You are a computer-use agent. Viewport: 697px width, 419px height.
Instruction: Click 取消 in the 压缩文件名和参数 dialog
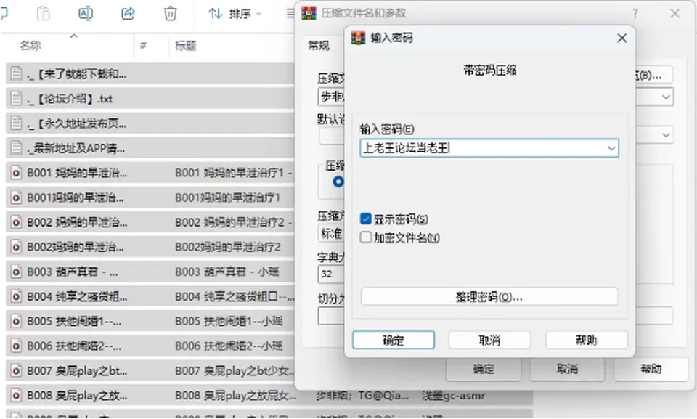567,369
